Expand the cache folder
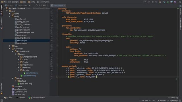 [10, 14]
